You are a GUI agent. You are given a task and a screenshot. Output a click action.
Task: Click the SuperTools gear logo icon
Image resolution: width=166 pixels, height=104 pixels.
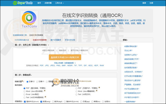click(x=15, y=3)
